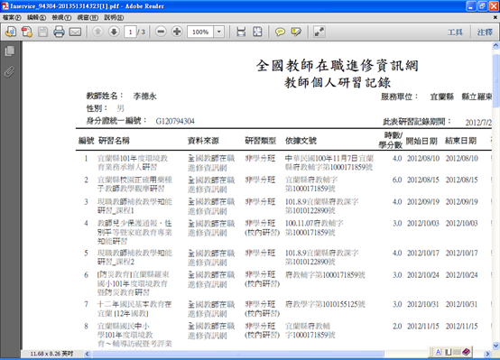Open the 說明 help menu
This screenshot has height=360, width=500.
click(x=114, y=17)
